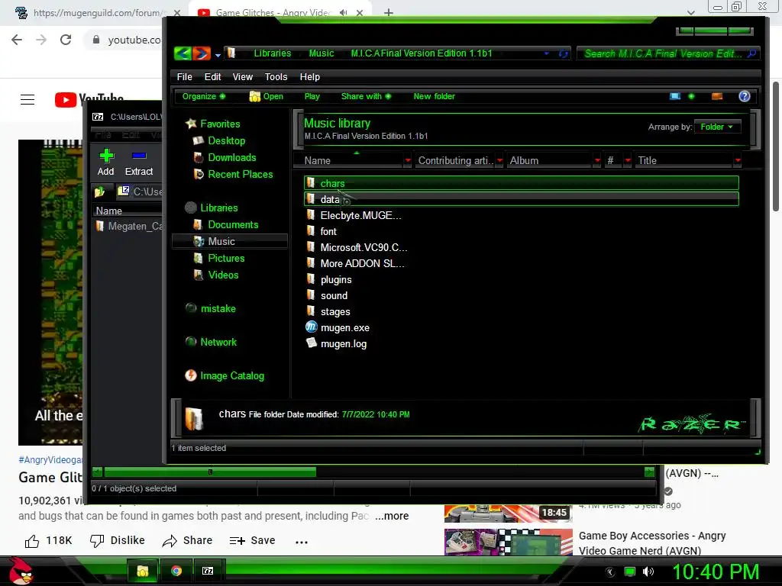Click Play in the Explorer toolbar
This screenshot has height=586, width=782.
[312, 96]
